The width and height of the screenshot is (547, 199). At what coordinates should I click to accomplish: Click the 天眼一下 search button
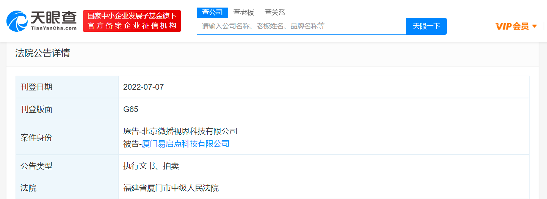pos(426,26)
